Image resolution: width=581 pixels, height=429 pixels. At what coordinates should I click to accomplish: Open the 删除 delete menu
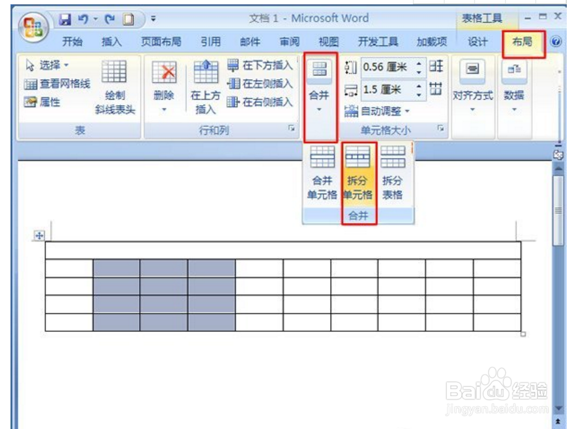[164, 87]
